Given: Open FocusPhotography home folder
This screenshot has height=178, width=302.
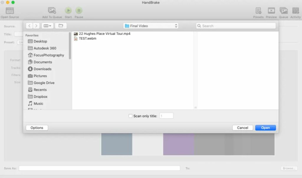Looking at the screenshot, I should [x=46, y=55].
